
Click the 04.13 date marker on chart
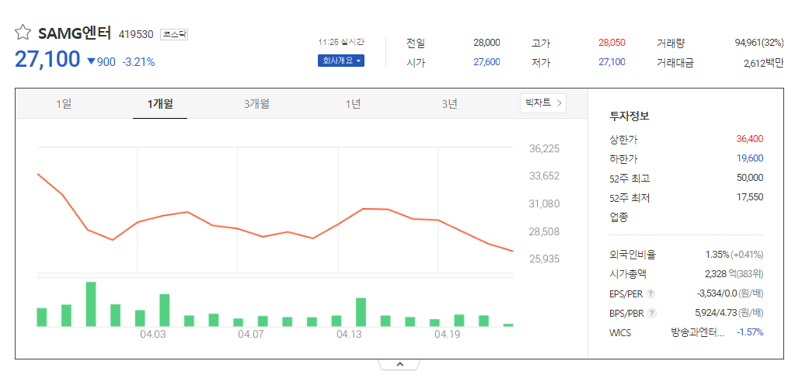(349, 335)
